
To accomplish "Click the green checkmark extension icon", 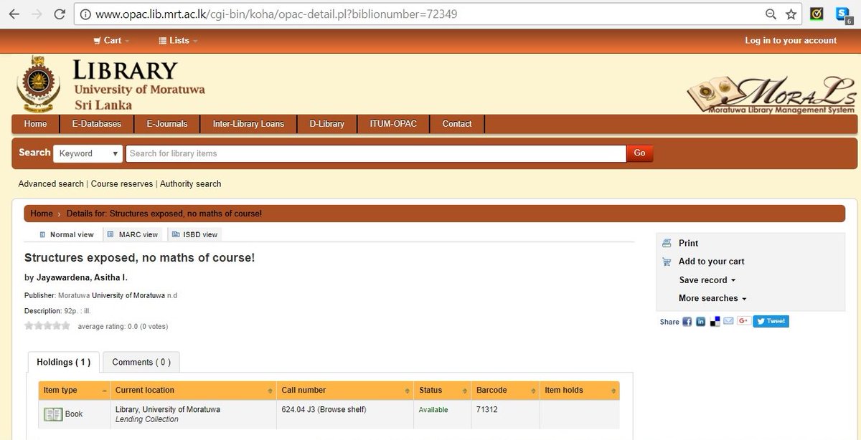I will (817, 14).
